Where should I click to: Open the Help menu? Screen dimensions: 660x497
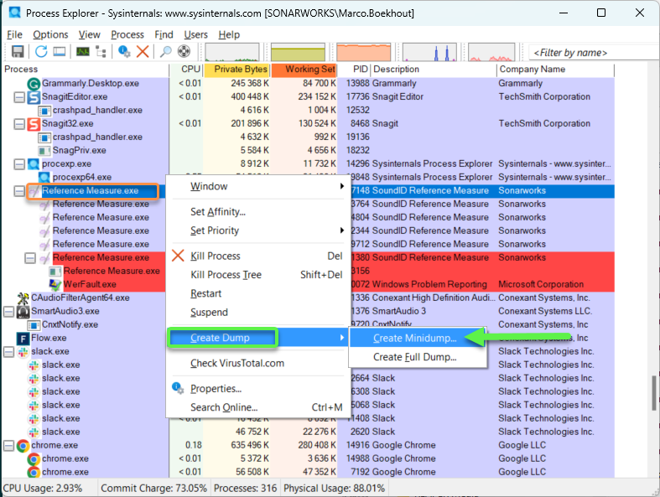click(229, 34)
